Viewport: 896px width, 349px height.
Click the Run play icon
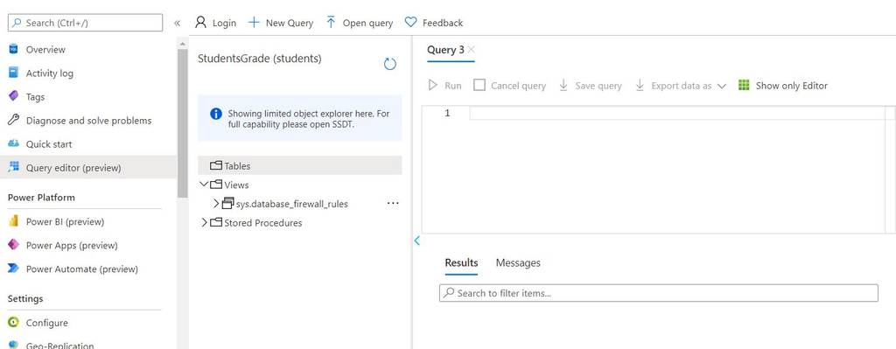point(433,85)
